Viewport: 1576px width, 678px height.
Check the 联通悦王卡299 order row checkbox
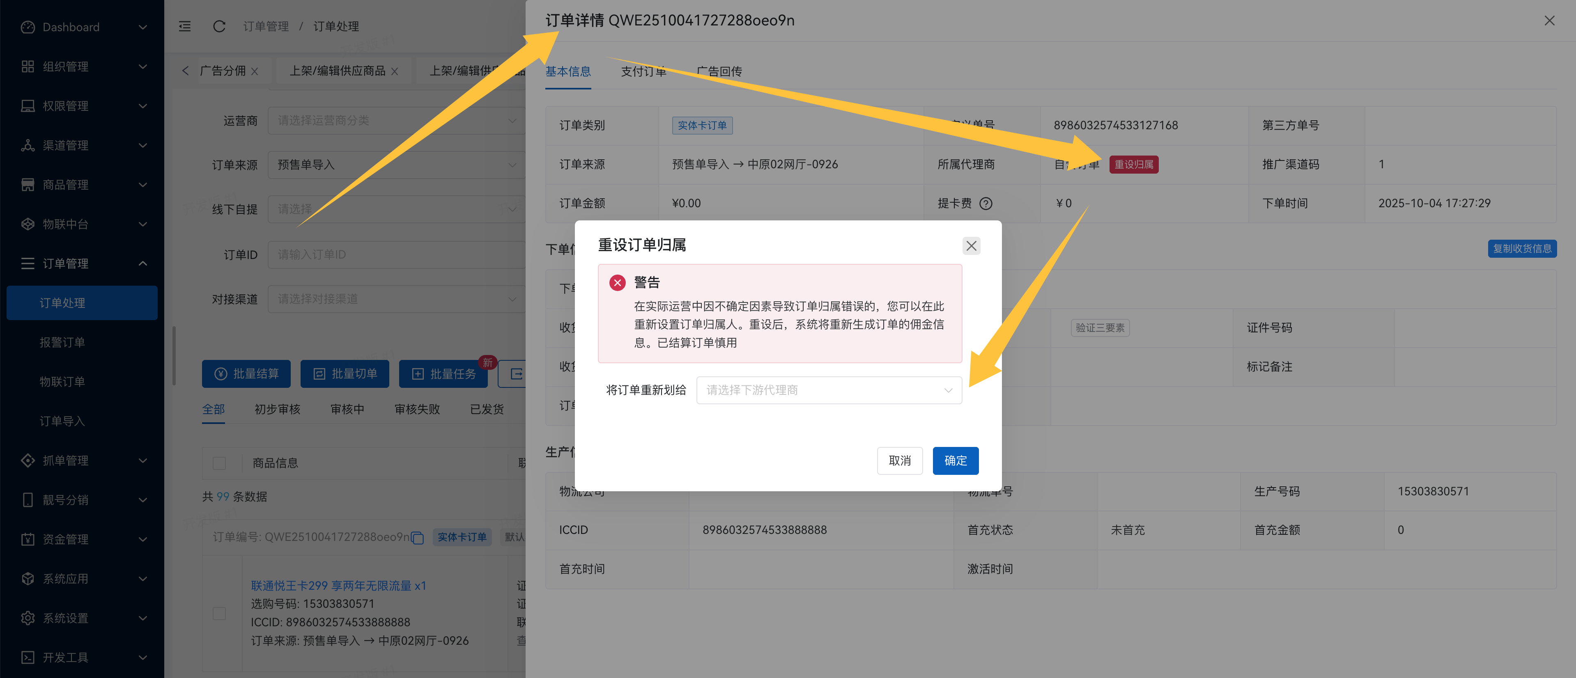click(x=219, y=613)
